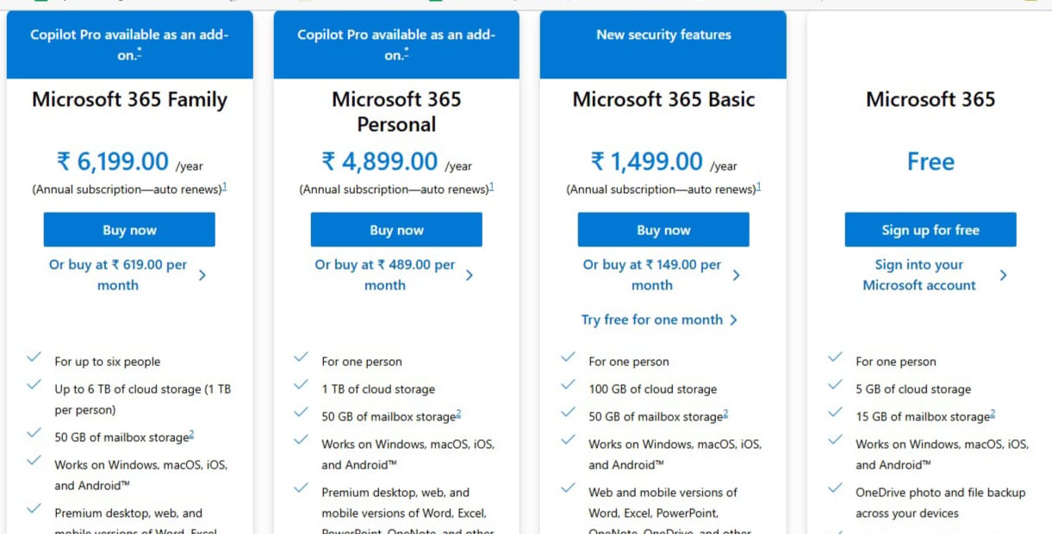Open the Family ₹ 619.00 per month link
The height and width of the screenshot is (534, 1052).
118,275
